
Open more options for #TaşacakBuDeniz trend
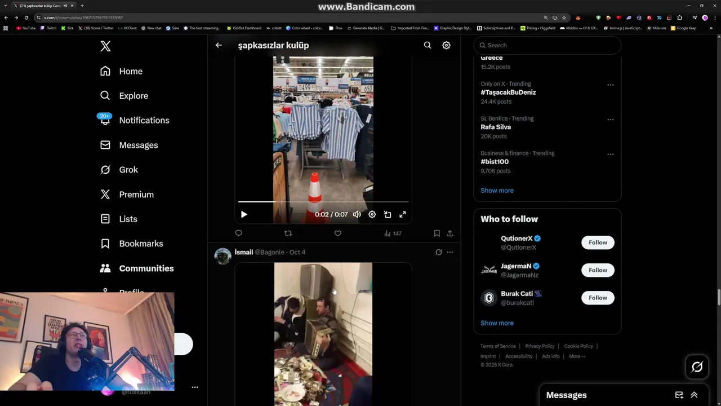pos(610,85)
